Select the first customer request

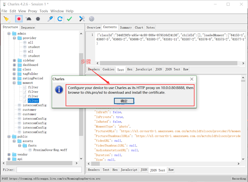[x=30, y=110]
